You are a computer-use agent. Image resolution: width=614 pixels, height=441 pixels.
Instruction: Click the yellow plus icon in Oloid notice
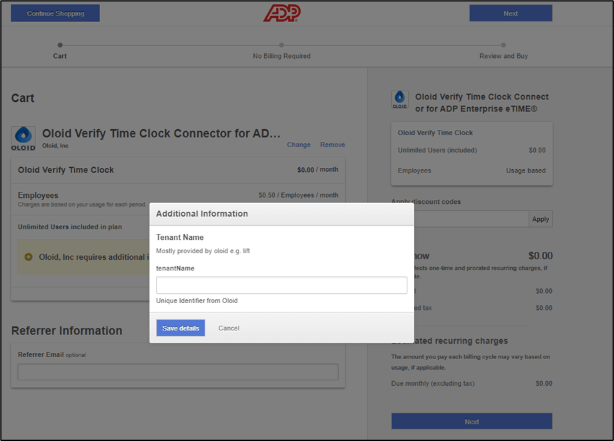pos(28,256)
